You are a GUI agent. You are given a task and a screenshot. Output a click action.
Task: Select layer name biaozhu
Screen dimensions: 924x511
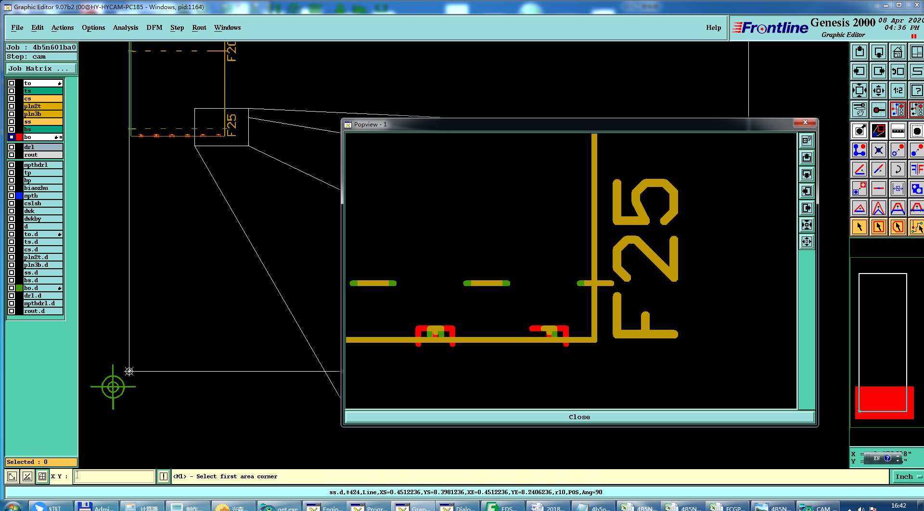[43, 188]
